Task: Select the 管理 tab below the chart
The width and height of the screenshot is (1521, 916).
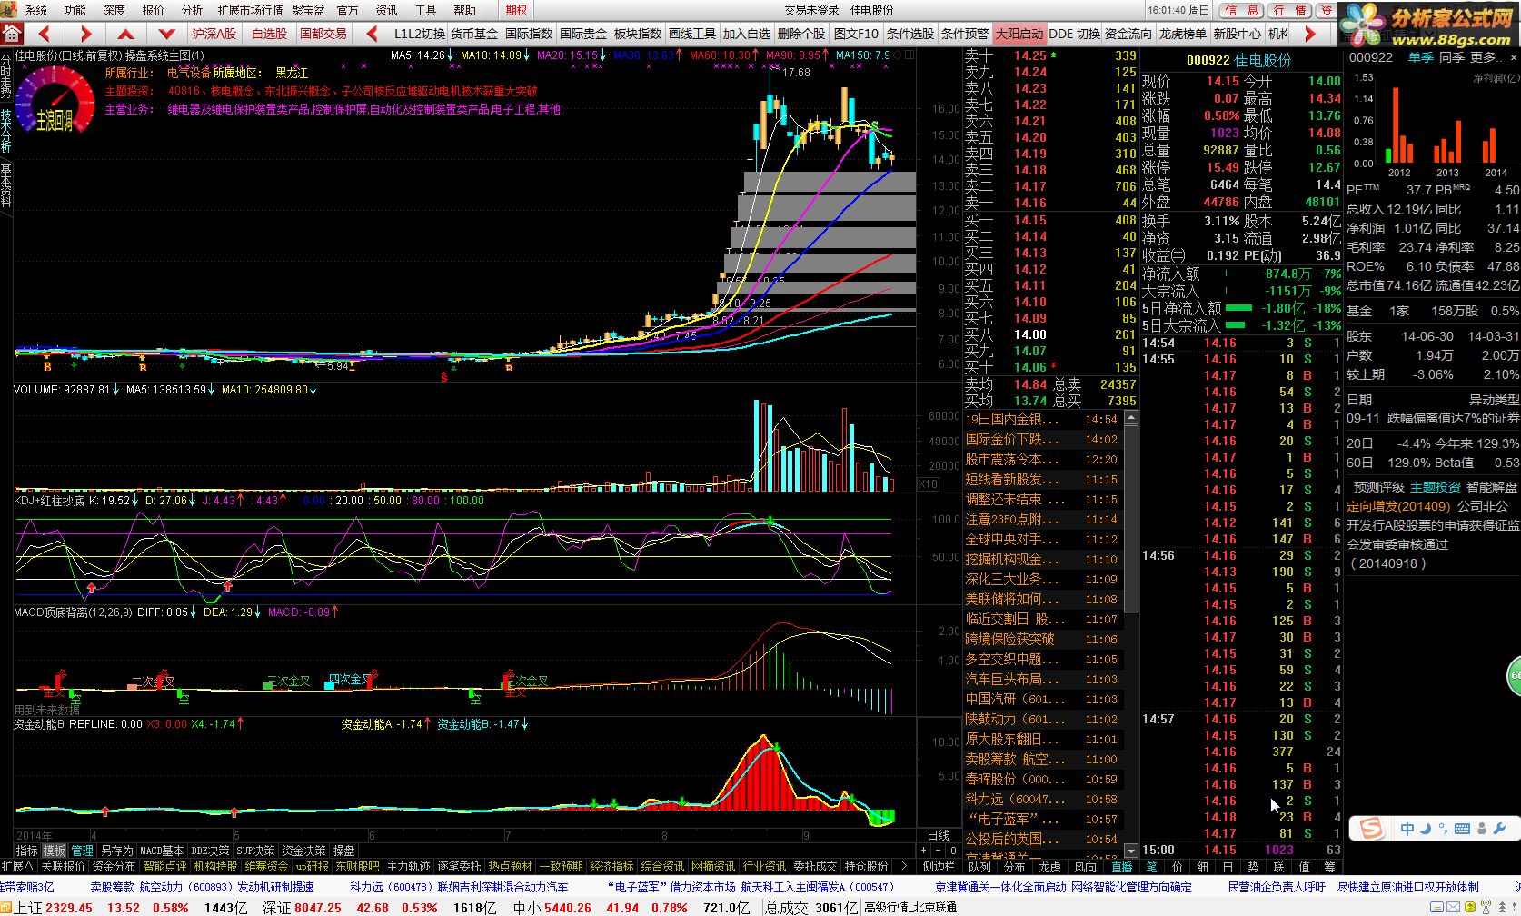Action: [x=83, y=851]
